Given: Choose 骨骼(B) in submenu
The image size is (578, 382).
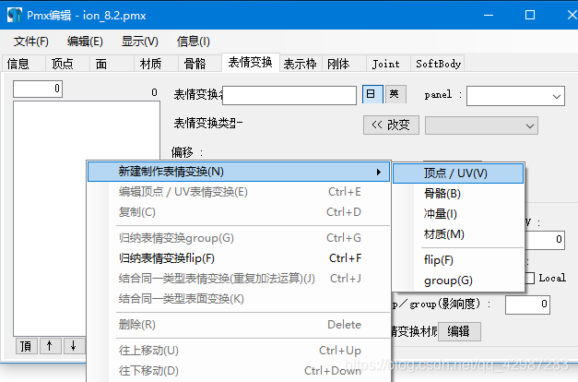Looking at the screenshot, I should click(x=458, y=194).
